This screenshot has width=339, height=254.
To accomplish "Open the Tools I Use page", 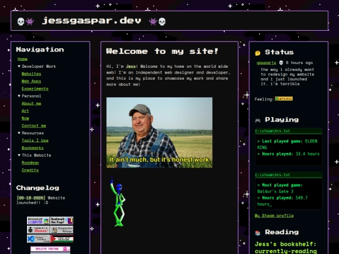I will (x=35, y=140).
